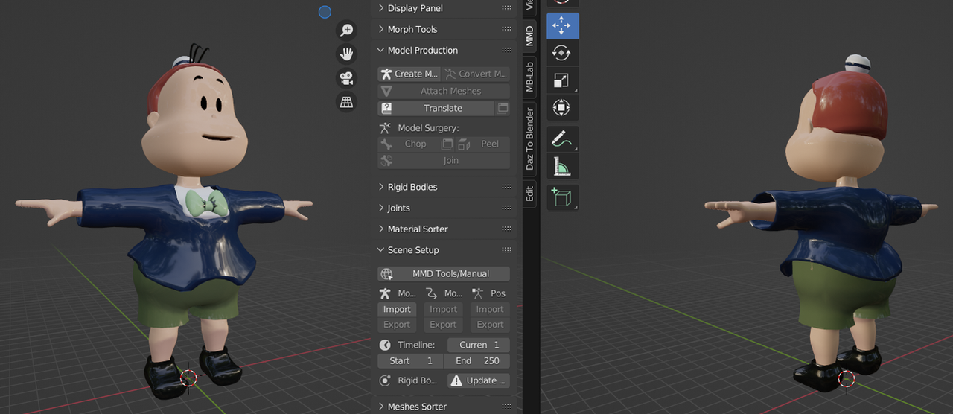Click drag grip of Display Panel header
This screenshot has height=414, width=953.
507,8
